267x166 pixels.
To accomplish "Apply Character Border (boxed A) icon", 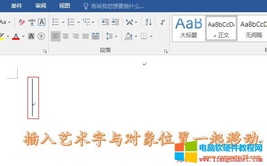I will coord(42,22).
